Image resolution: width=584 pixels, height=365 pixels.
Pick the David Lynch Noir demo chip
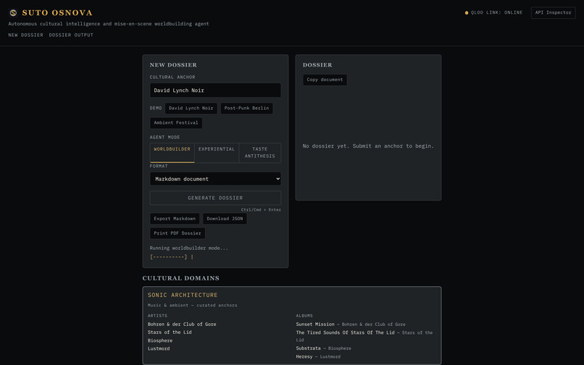(x=191, y=109)
